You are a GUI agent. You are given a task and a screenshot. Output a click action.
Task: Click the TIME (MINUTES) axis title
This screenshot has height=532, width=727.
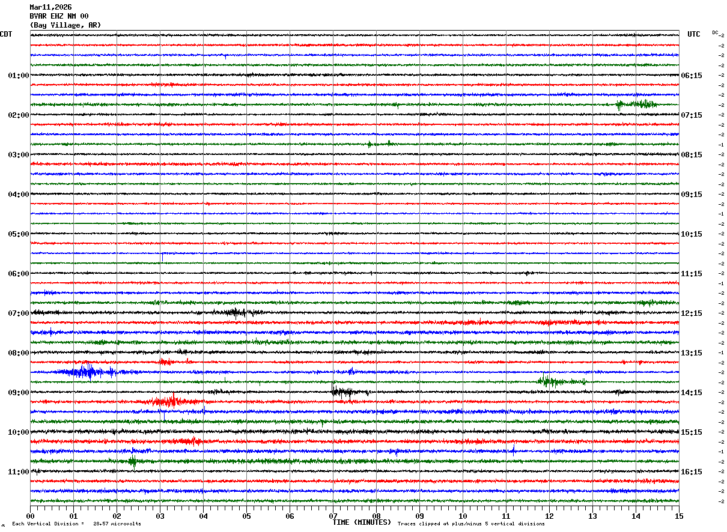362,522
